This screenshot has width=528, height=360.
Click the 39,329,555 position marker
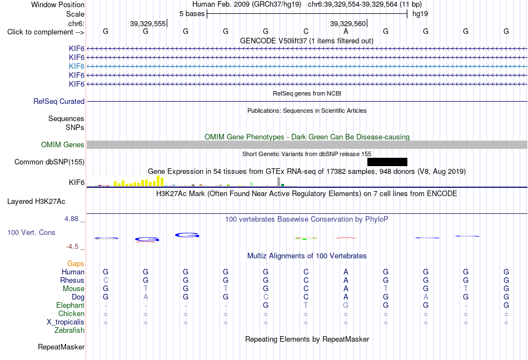(x=148, y=23)
